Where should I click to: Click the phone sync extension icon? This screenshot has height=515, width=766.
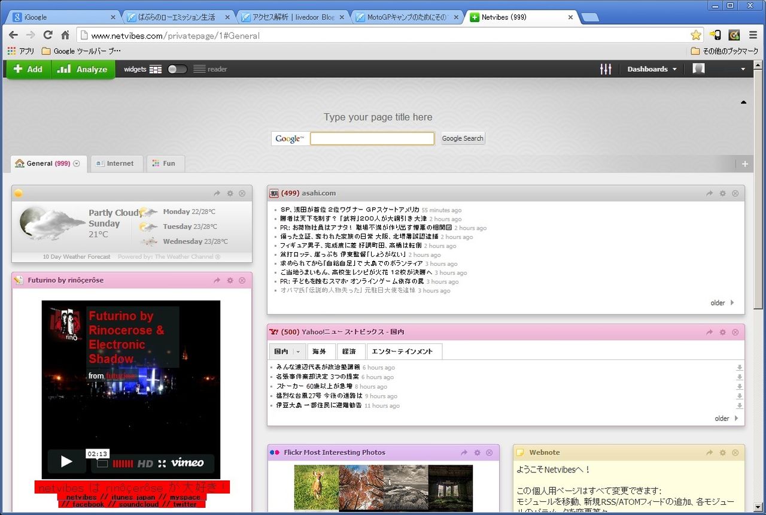pyautogui.click(x=715, y=35)
